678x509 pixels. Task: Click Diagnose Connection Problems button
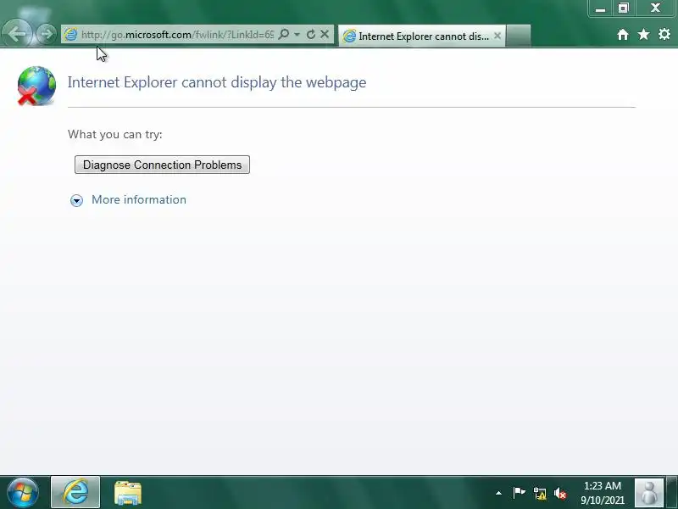coord(162,165)
